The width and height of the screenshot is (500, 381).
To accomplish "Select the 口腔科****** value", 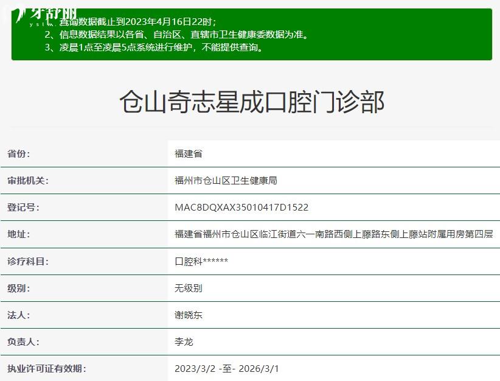I will pyautogui.click(x=201, y=261).
